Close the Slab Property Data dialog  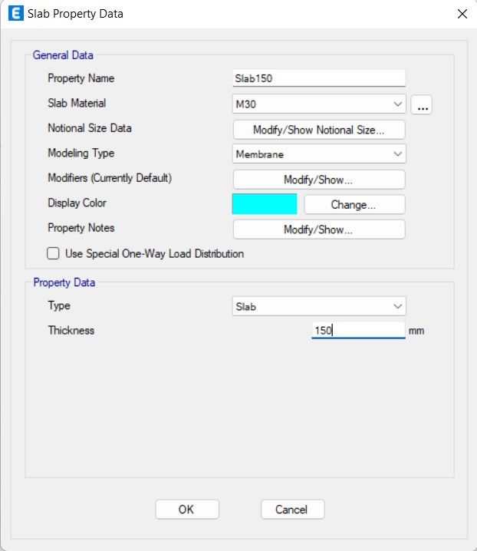coord(462,14)
